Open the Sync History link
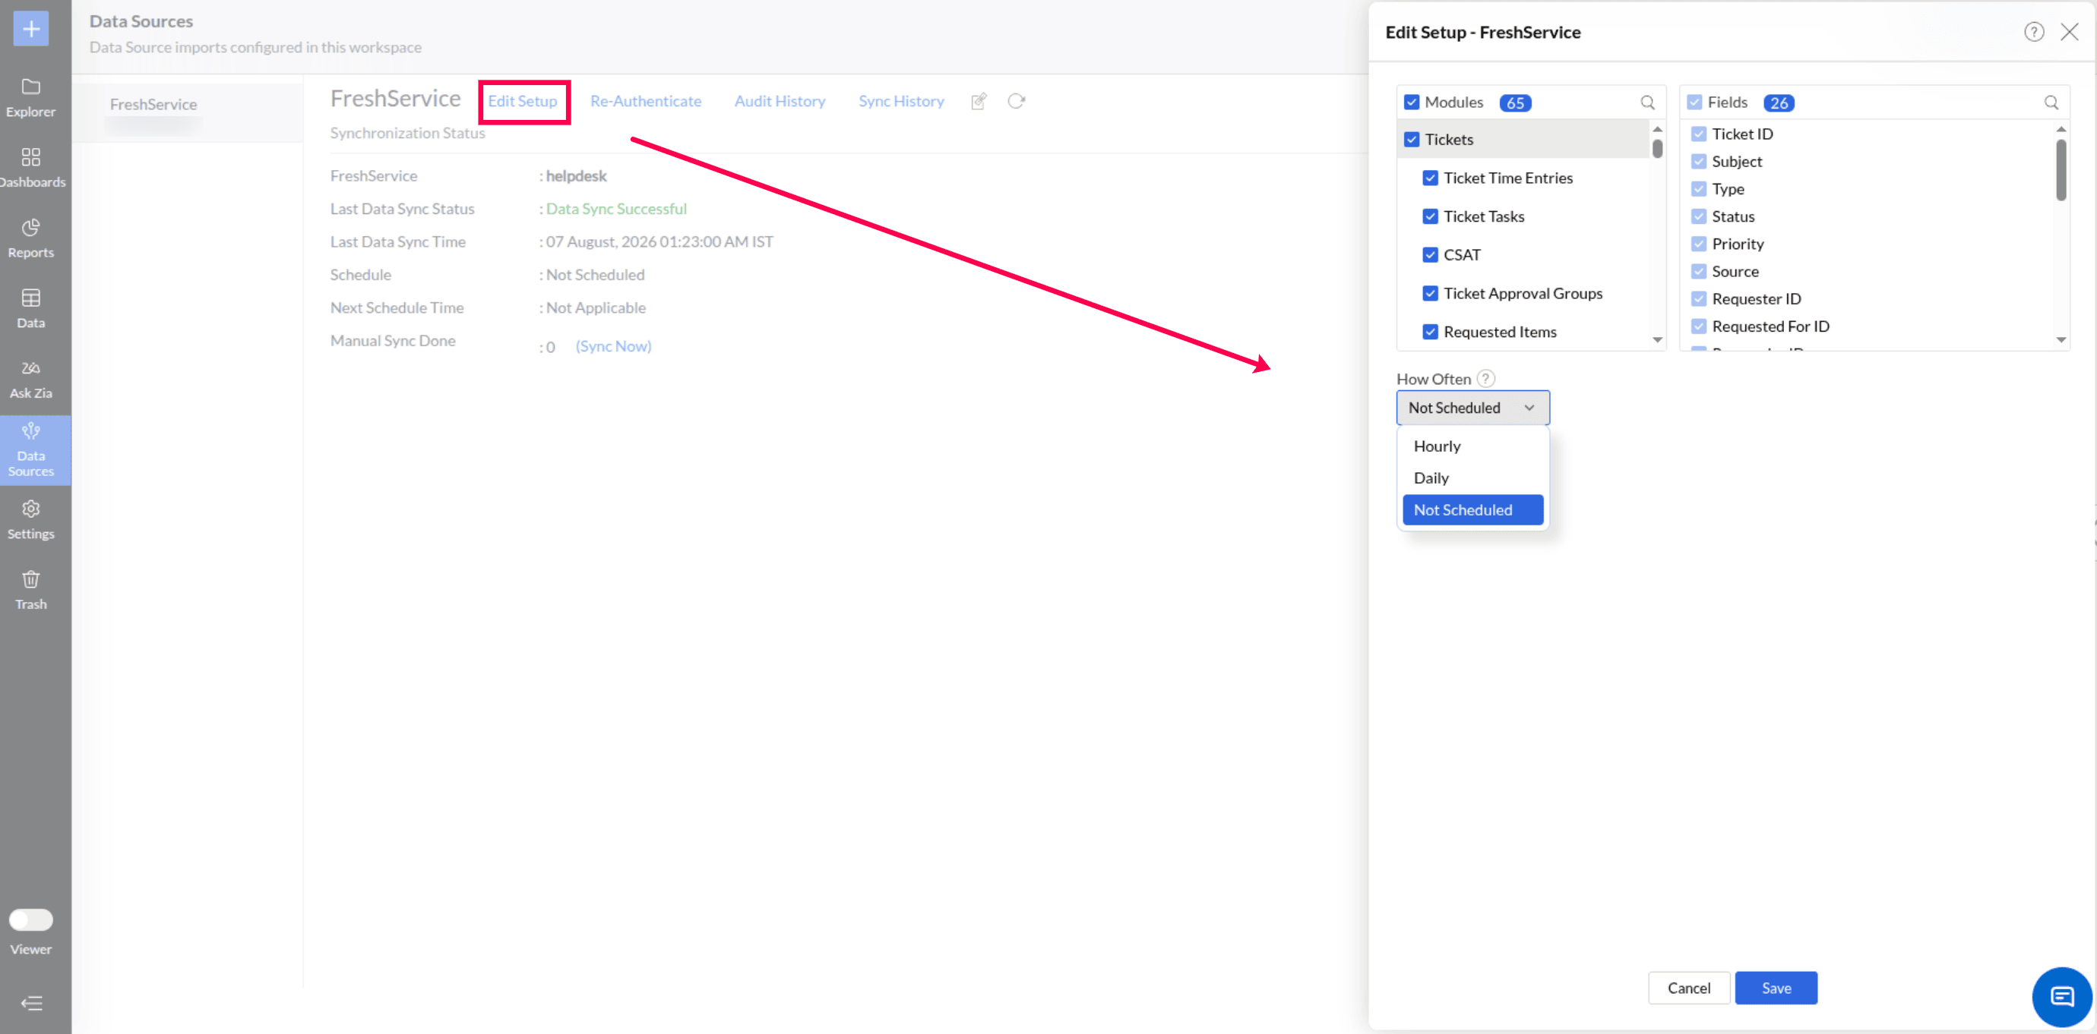This screenshot has width=2097, height=1034. click(901, 101)
